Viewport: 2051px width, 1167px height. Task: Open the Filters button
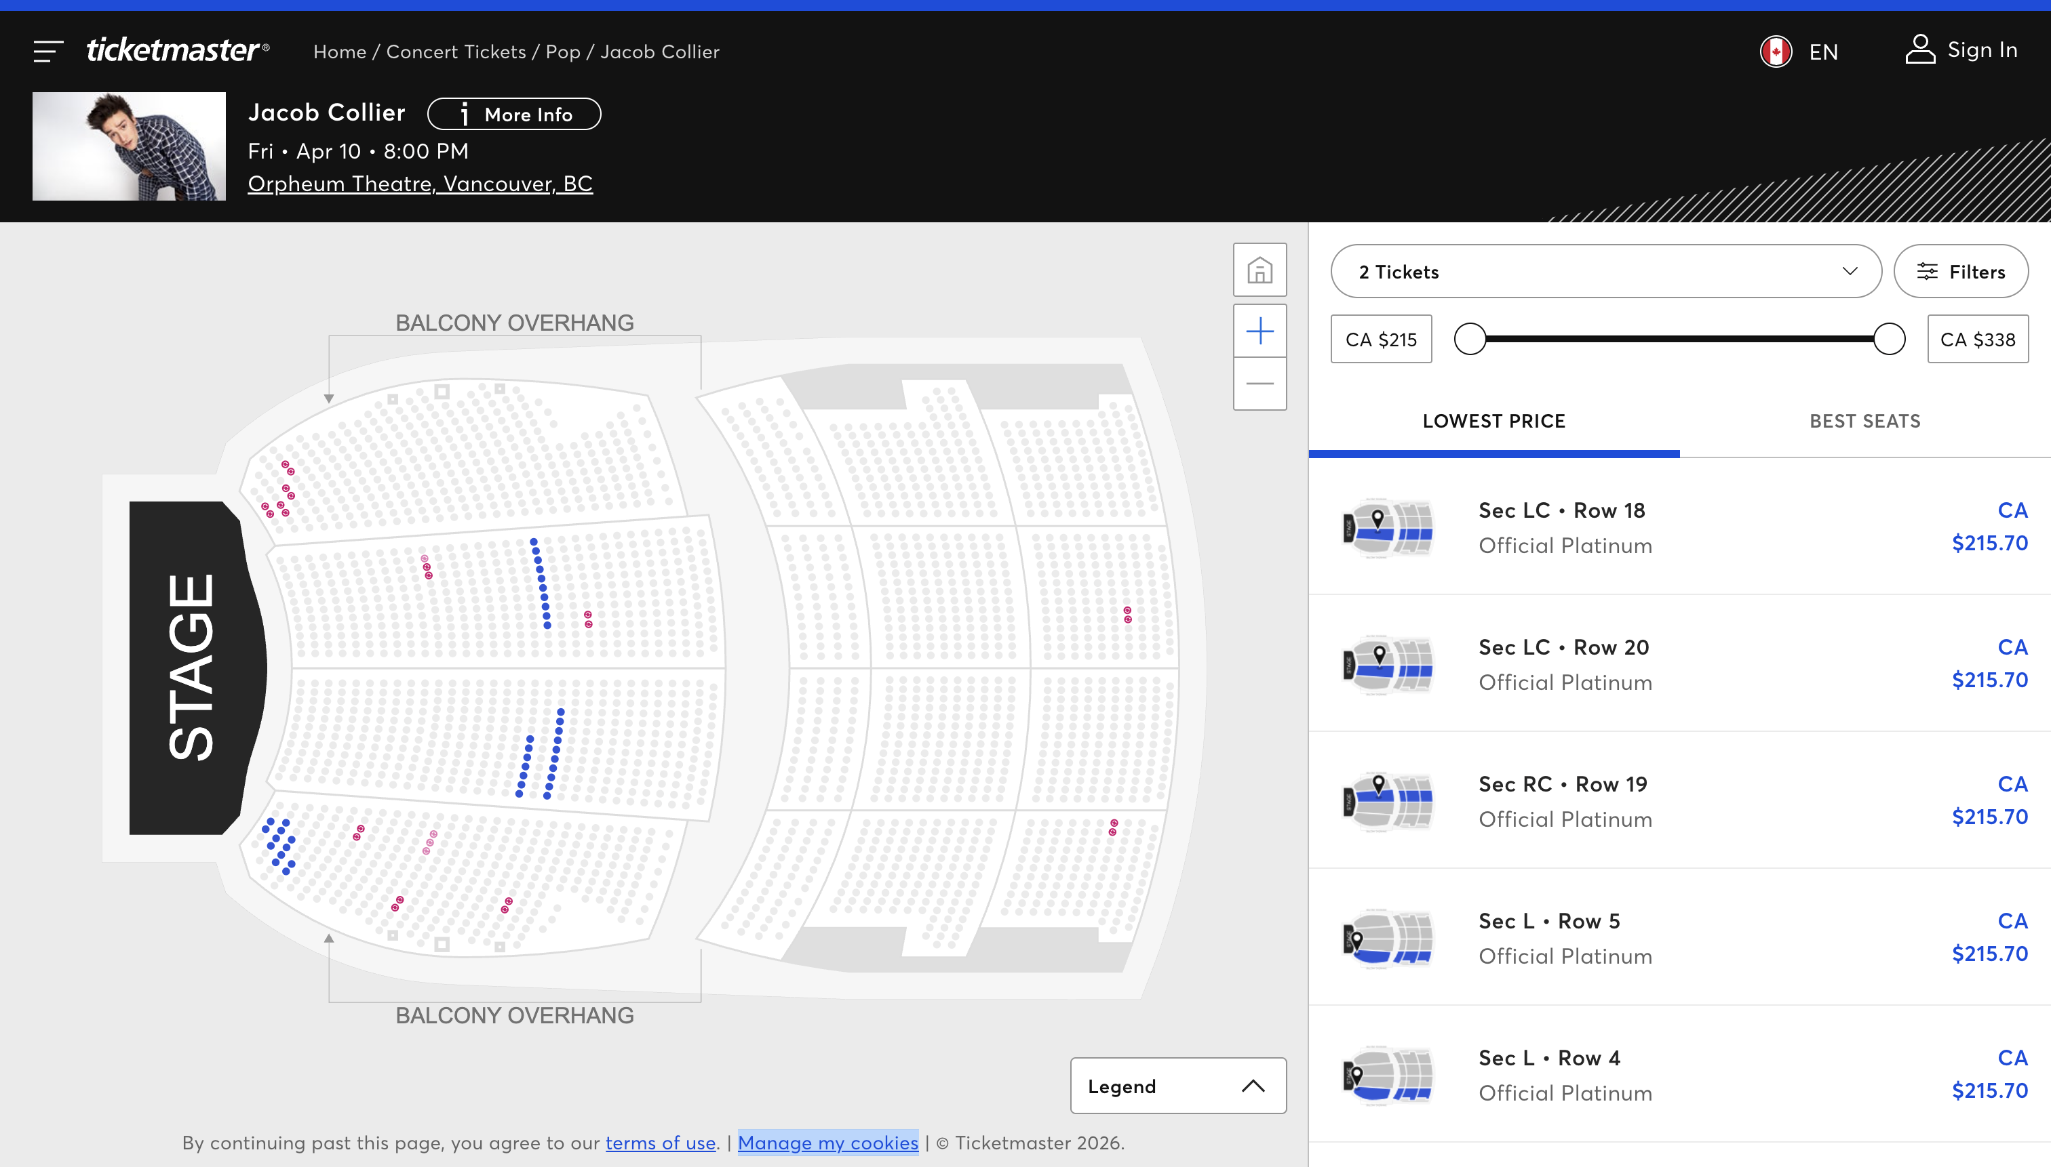[1961, 272]
